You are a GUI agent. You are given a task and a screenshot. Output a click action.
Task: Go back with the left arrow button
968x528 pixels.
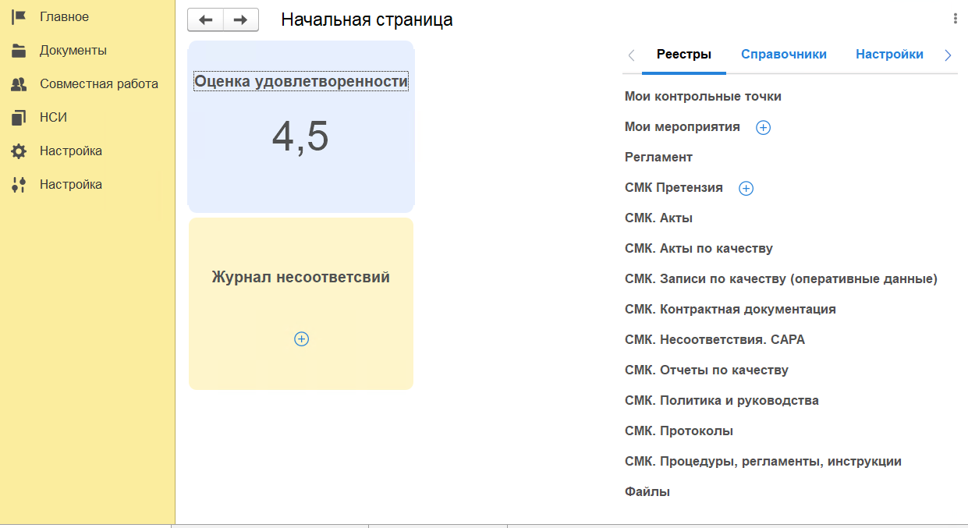click(x=206, y=20)
